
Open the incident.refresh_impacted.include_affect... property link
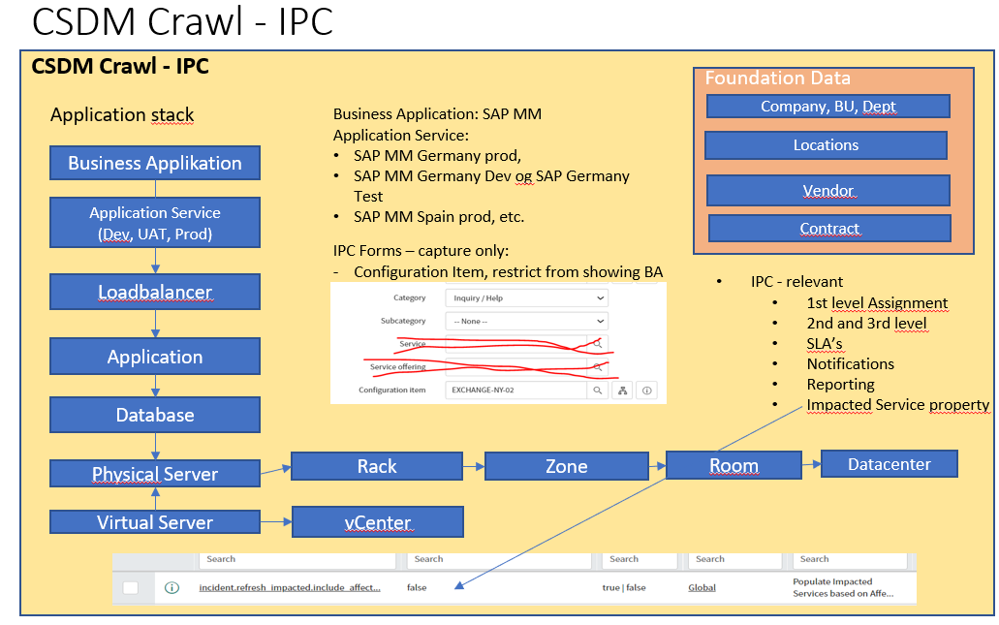click(290, 587)
